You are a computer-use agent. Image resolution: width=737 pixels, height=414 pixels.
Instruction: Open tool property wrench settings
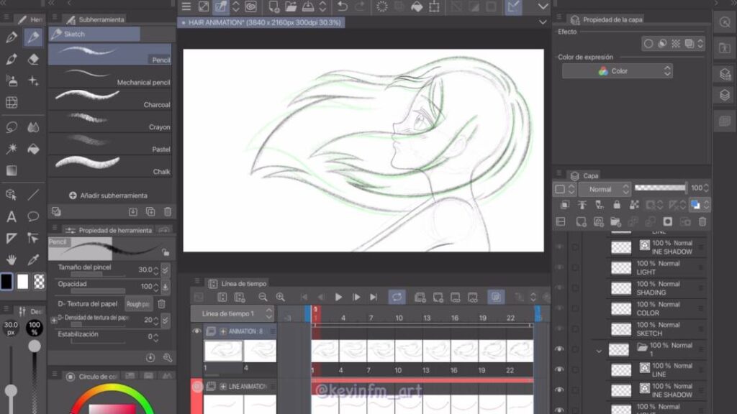click(x=167, y=358)
